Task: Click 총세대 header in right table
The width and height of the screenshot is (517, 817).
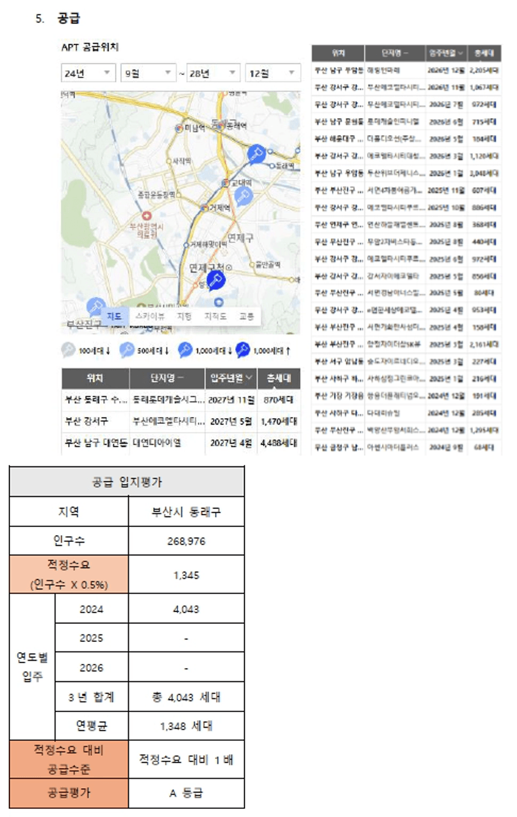Action: [x=484, y=53]
